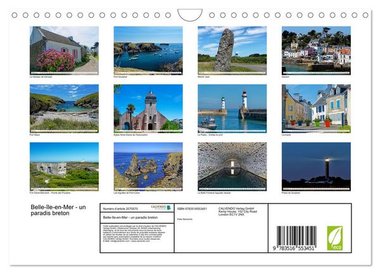Open the Sauzon colorful harbor houses photo
Viewport: 380px width, 274px height.
coord(316,51)
